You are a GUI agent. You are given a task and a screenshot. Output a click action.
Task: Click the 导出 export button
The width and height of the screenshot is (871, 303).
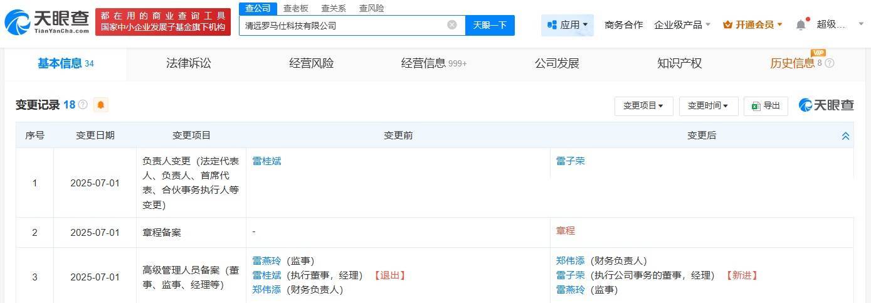(766, 106)
